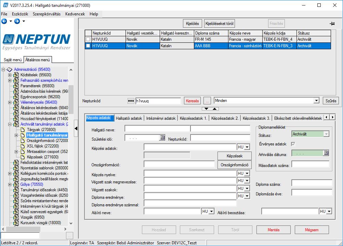Click the three-dot icon beside Neptunkód field

tap(131, 101)
